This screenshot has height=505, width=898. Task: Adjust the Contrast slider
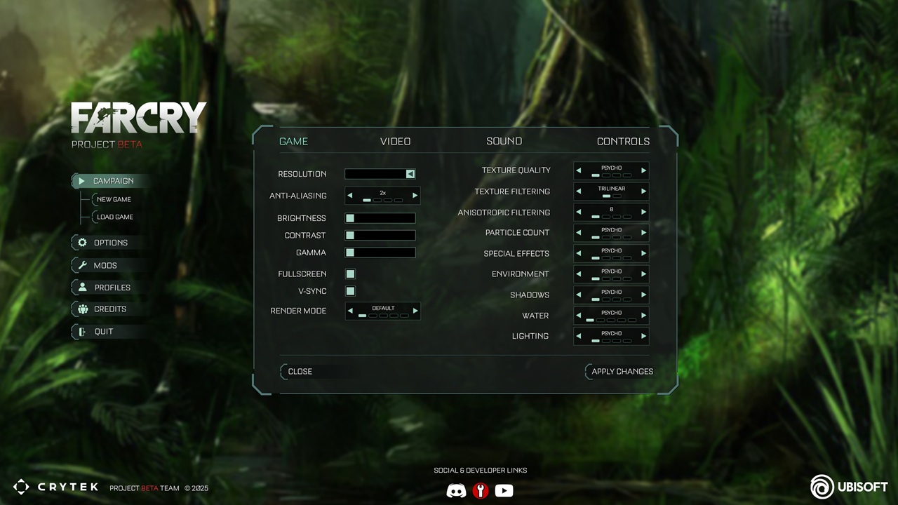[x=380, y=236]
